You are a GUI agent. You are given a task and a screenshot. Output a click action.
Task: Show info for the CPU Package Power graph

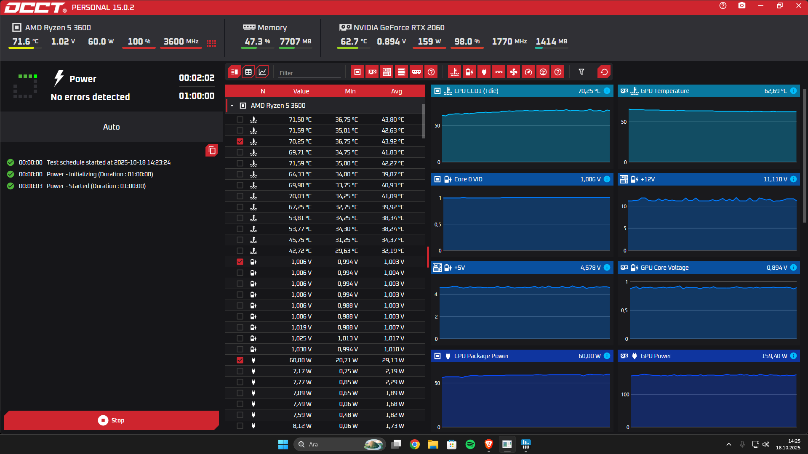pyautogui.click(x=607, y=356)
